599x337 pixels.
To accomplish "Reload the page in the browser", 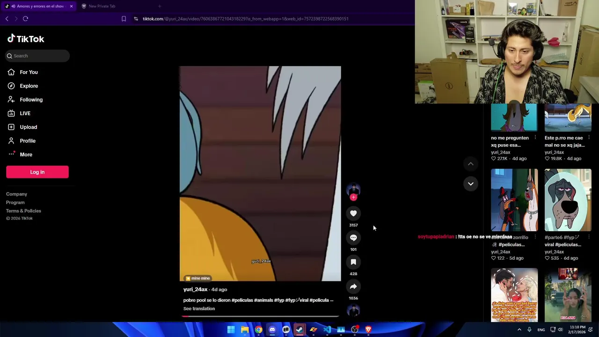I will (x=25, y=19).
